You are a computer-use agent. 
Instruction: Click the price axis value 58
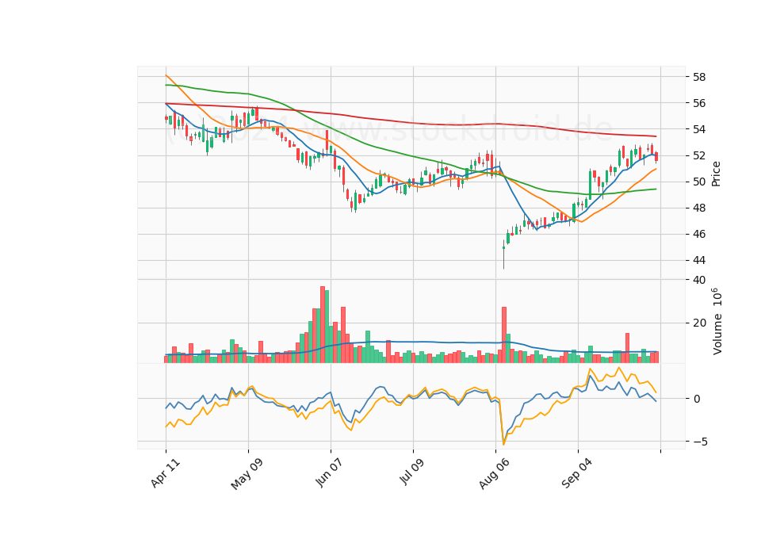pos(699,77)
